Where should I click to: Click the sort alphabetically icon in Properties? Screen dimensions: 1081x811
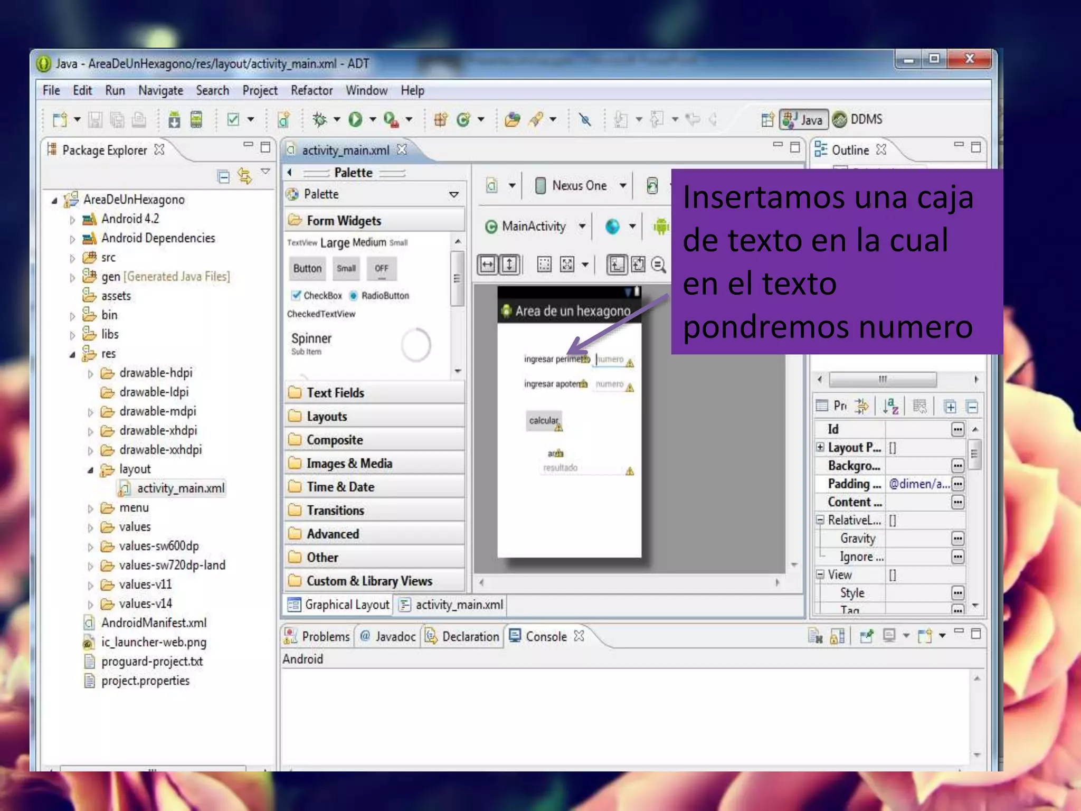point(890,406)
